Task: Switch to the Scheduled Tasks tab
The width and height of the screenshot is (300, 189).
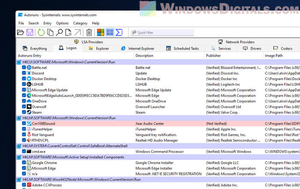Action: click(183, 48)
